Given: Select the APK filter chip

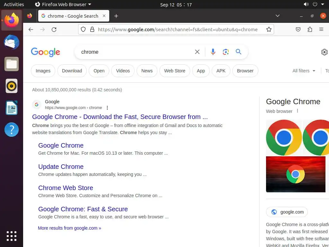Looking at the screenshot, I should 221,71.
